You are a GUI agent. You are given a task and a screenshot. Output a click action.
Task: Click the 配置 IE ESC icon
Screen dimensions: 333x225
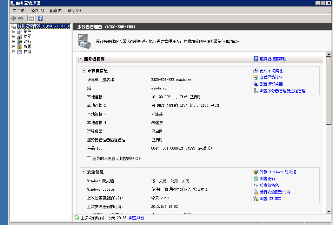[x=256, y=199]
